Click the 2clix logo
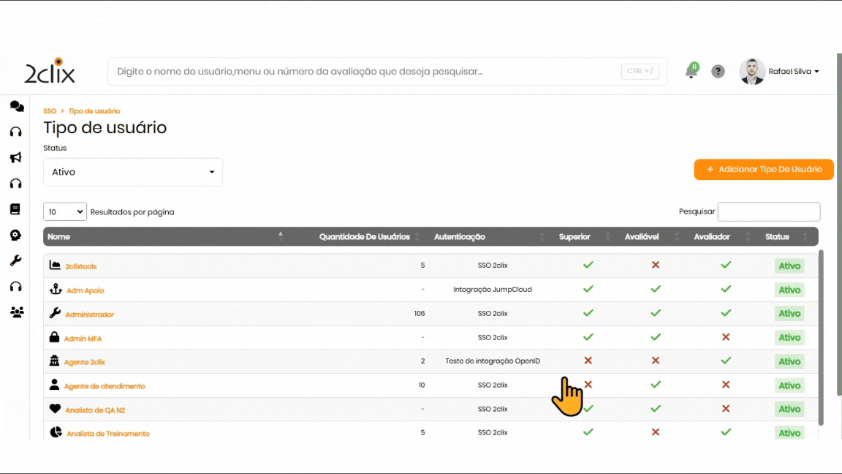This screenshot has height=474, width=842. pos(50,72)
